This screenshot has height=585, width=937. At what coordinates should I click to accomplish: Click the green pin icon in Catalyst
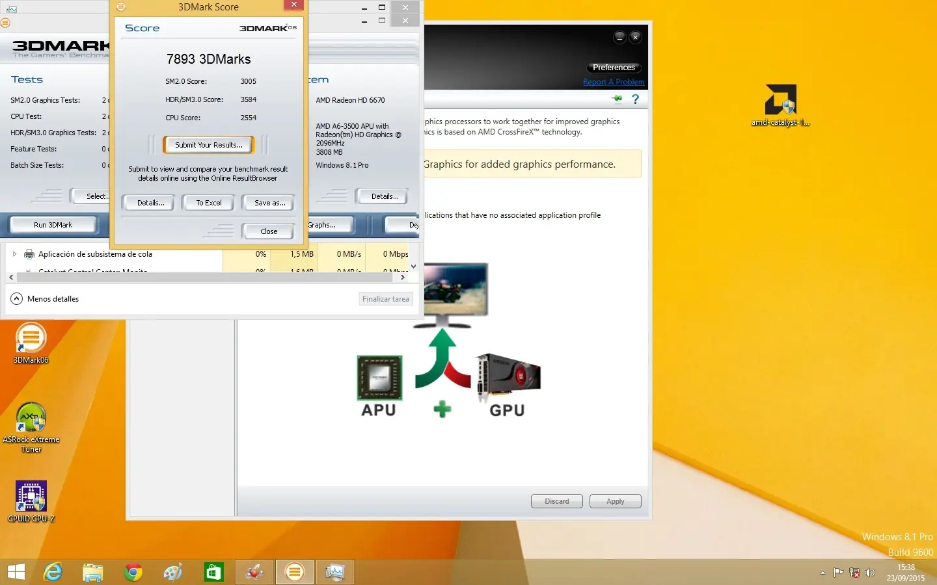pyautogui.click(x=617, y=99)
